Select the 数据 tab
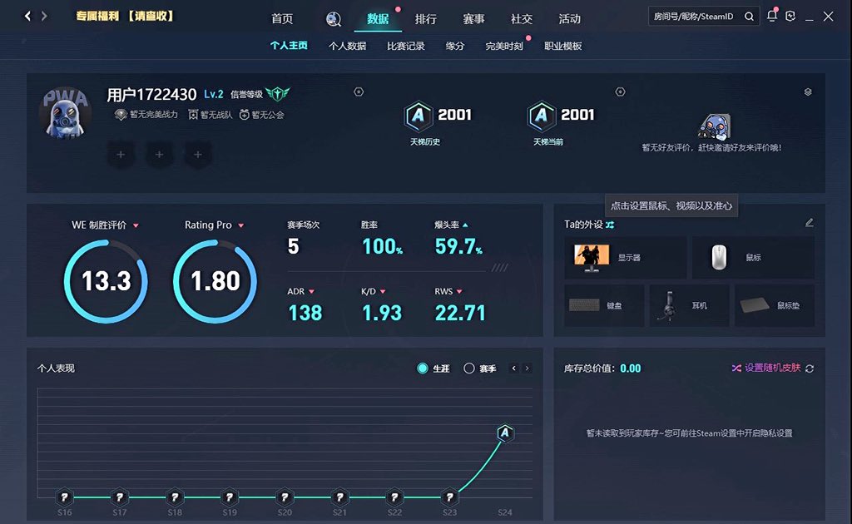This screenshot has height=524, width=852. pos(378,19)
